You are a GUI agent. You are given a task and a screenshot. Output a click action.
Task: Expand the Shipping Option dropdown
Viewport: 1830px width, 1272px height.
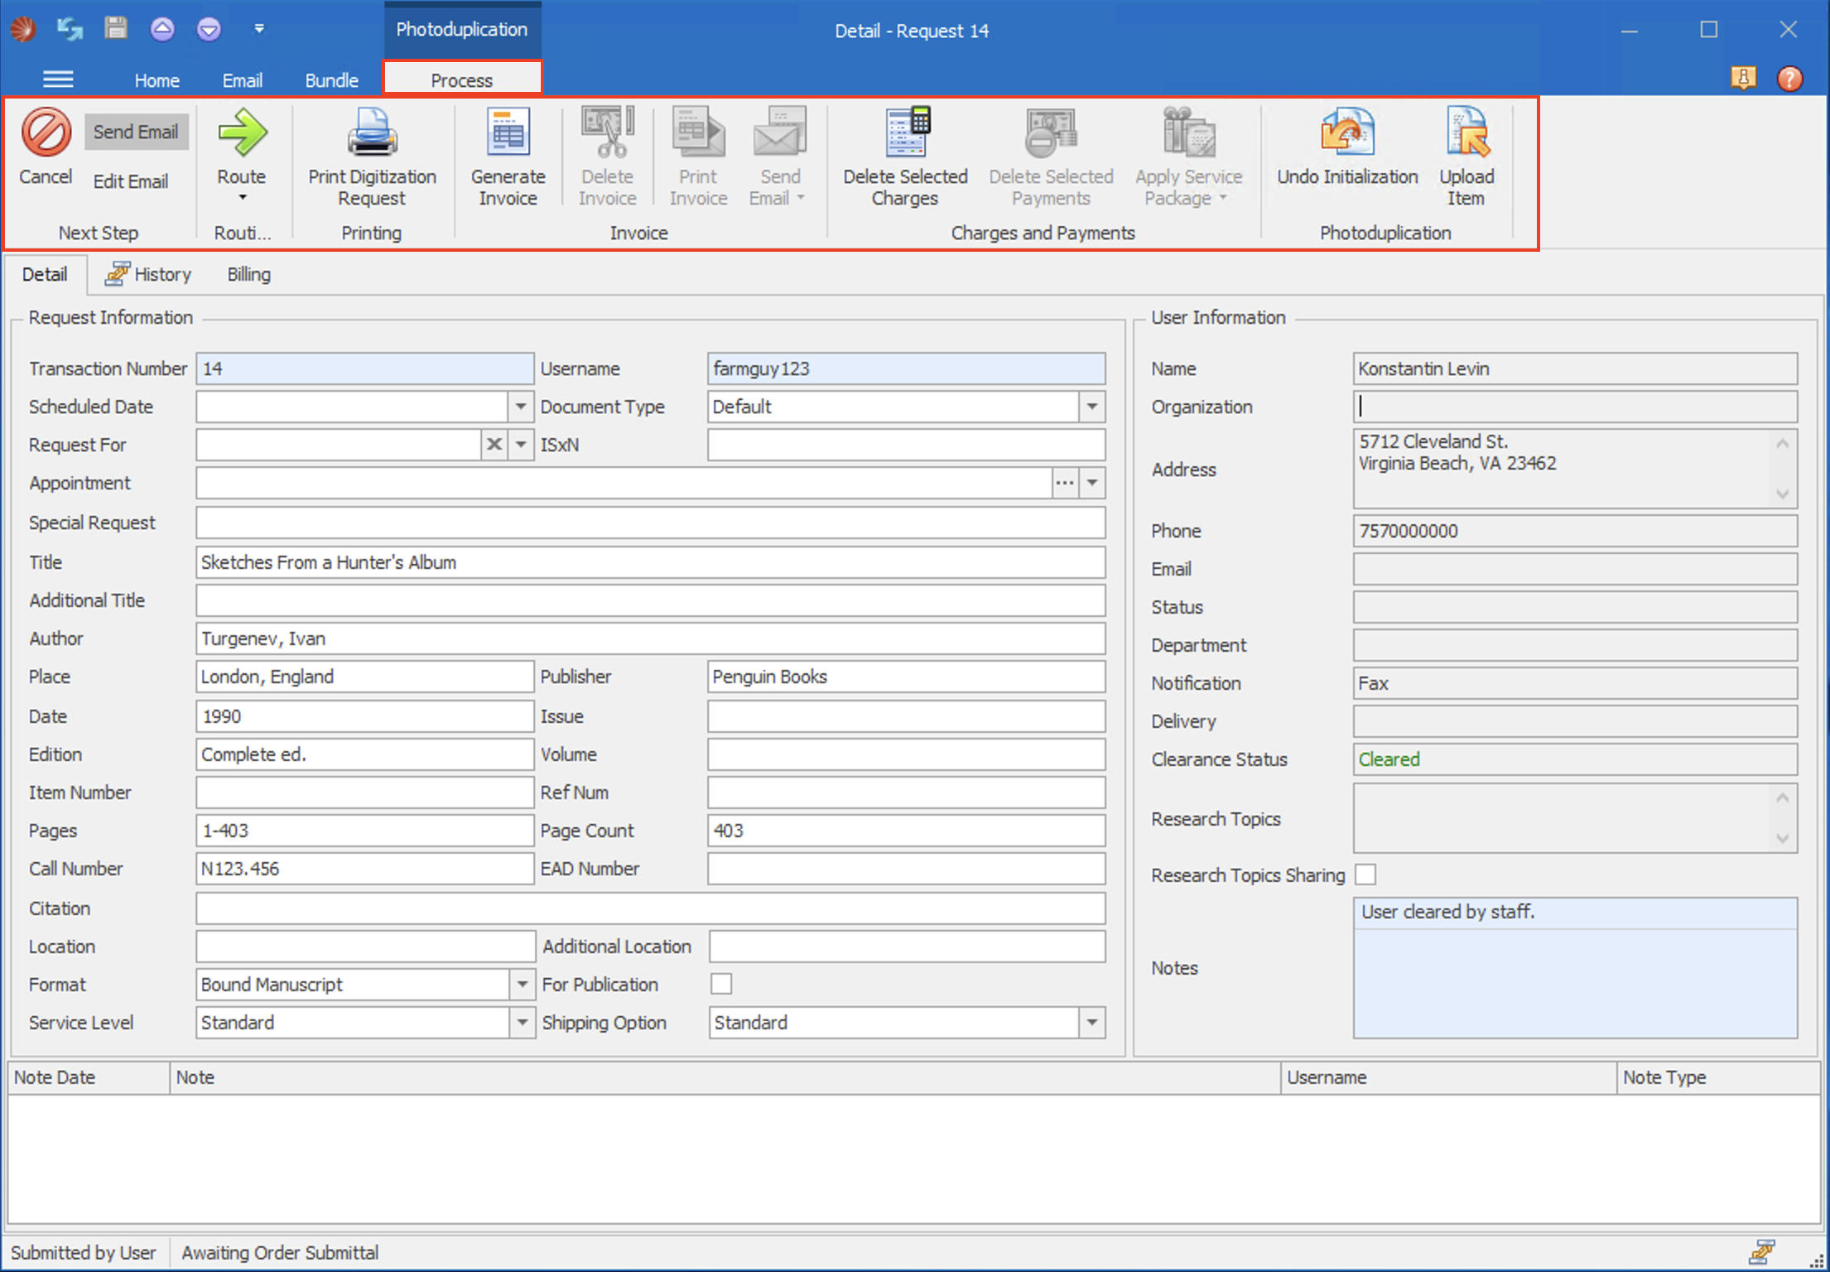tap(1092, 1023)
